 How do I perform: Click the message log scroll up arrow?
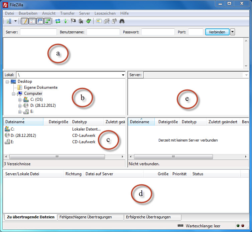tap(246, 41)
